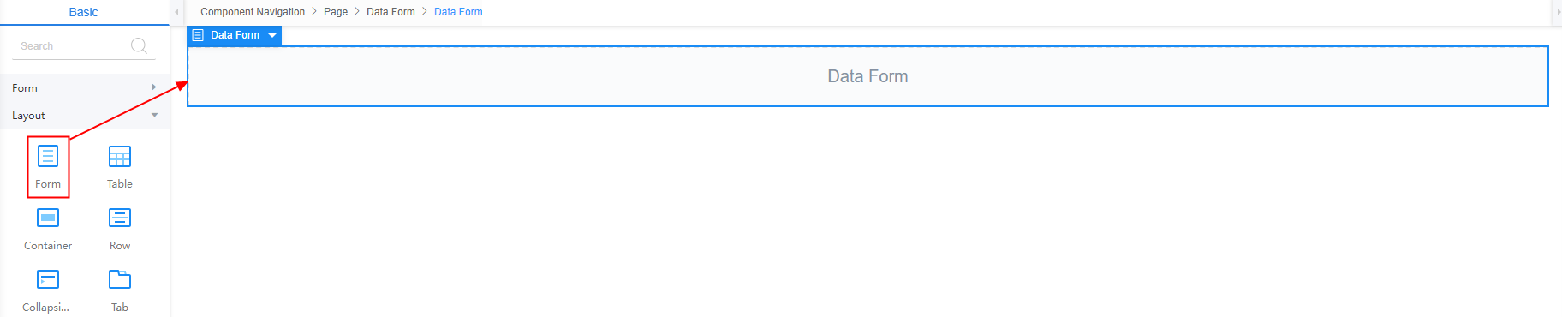Screen dimensions: 1562x317
Task: Pick the Container component icon
Action: (48, 218)
